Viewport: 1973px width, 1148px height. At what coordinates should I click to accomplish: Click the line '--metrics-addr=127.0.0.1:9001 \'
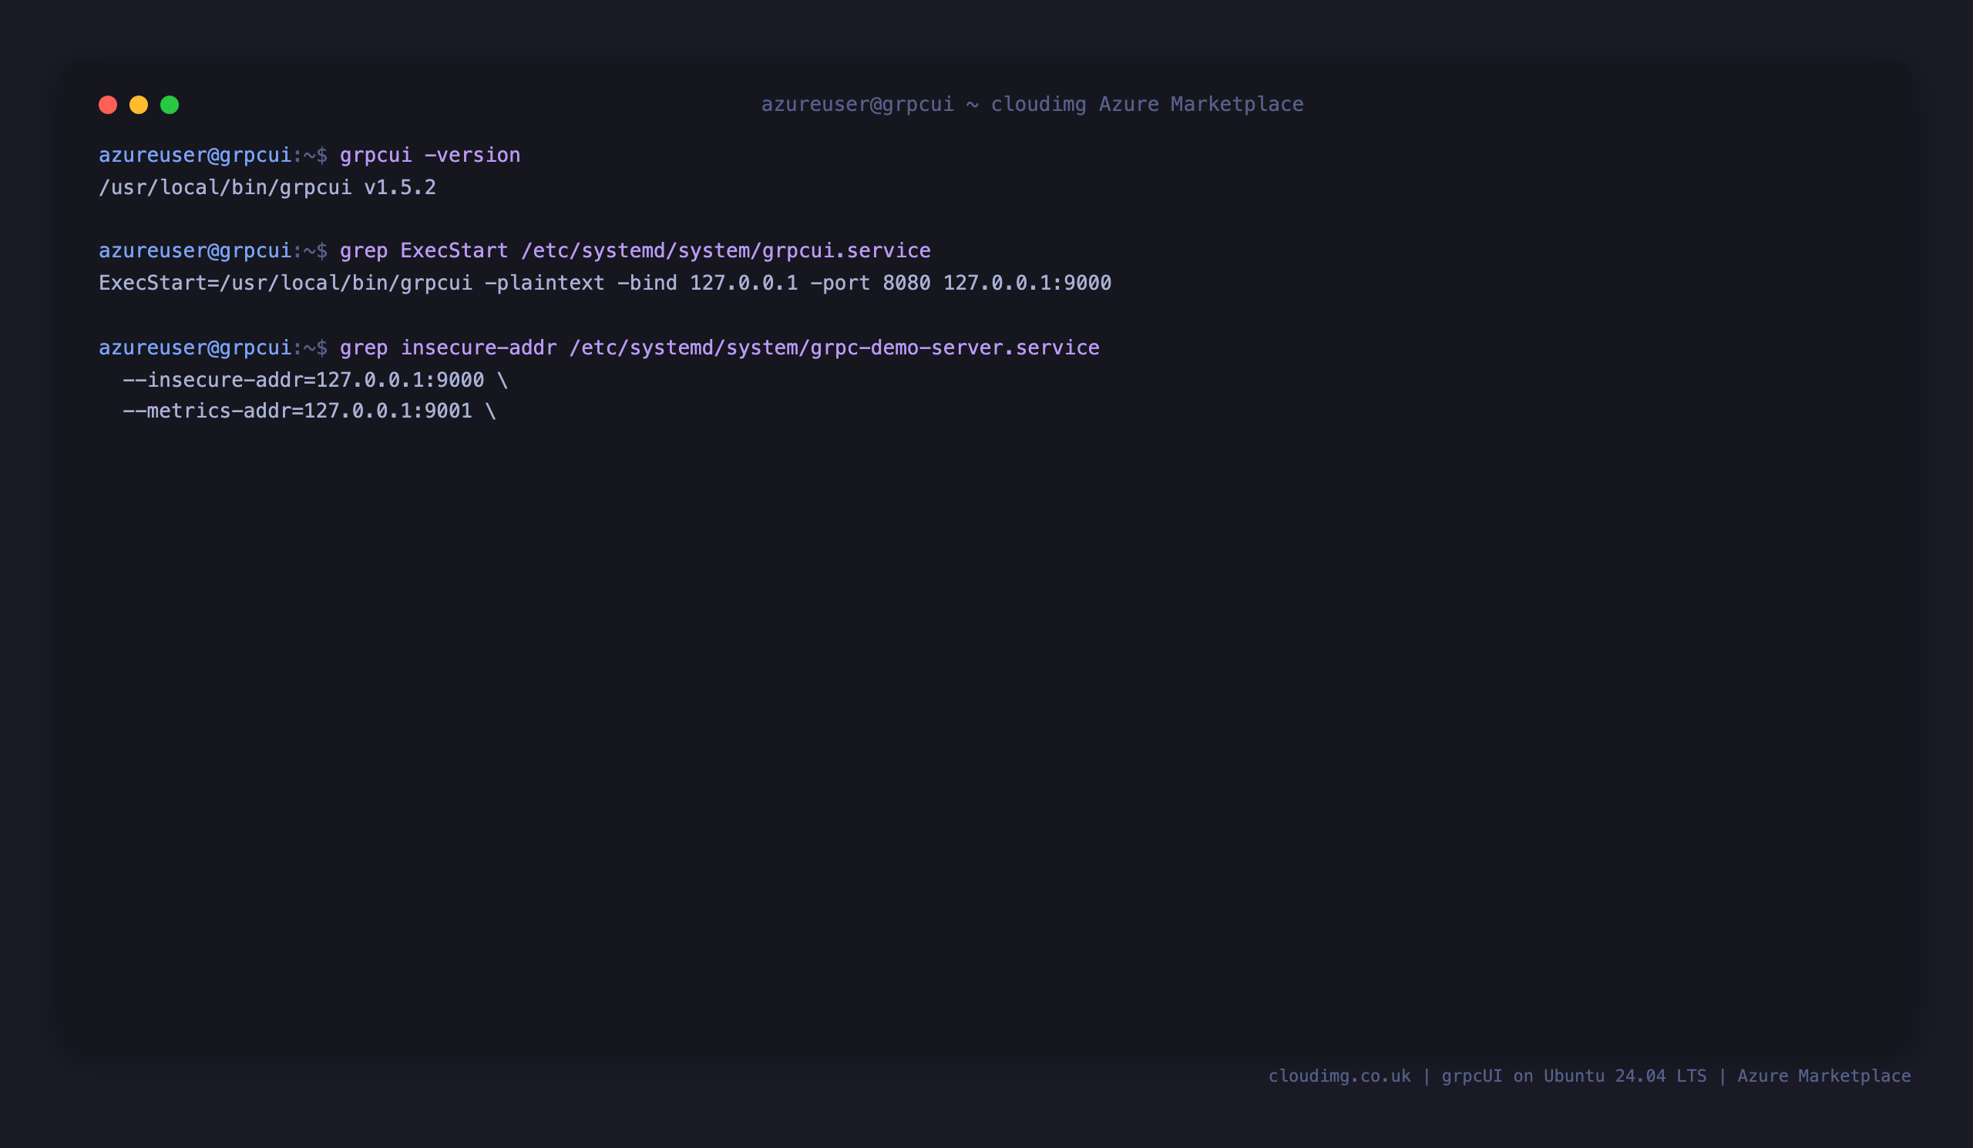(x=309, y=411)
